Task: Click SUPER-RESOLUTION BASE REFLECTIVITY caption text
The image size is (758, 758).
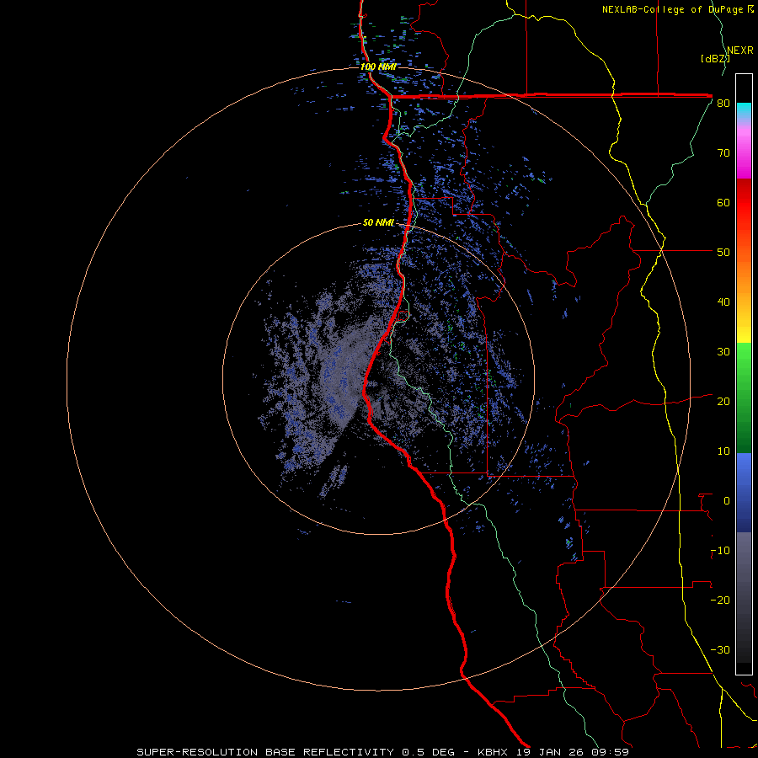Action: [x=265, y=752]
